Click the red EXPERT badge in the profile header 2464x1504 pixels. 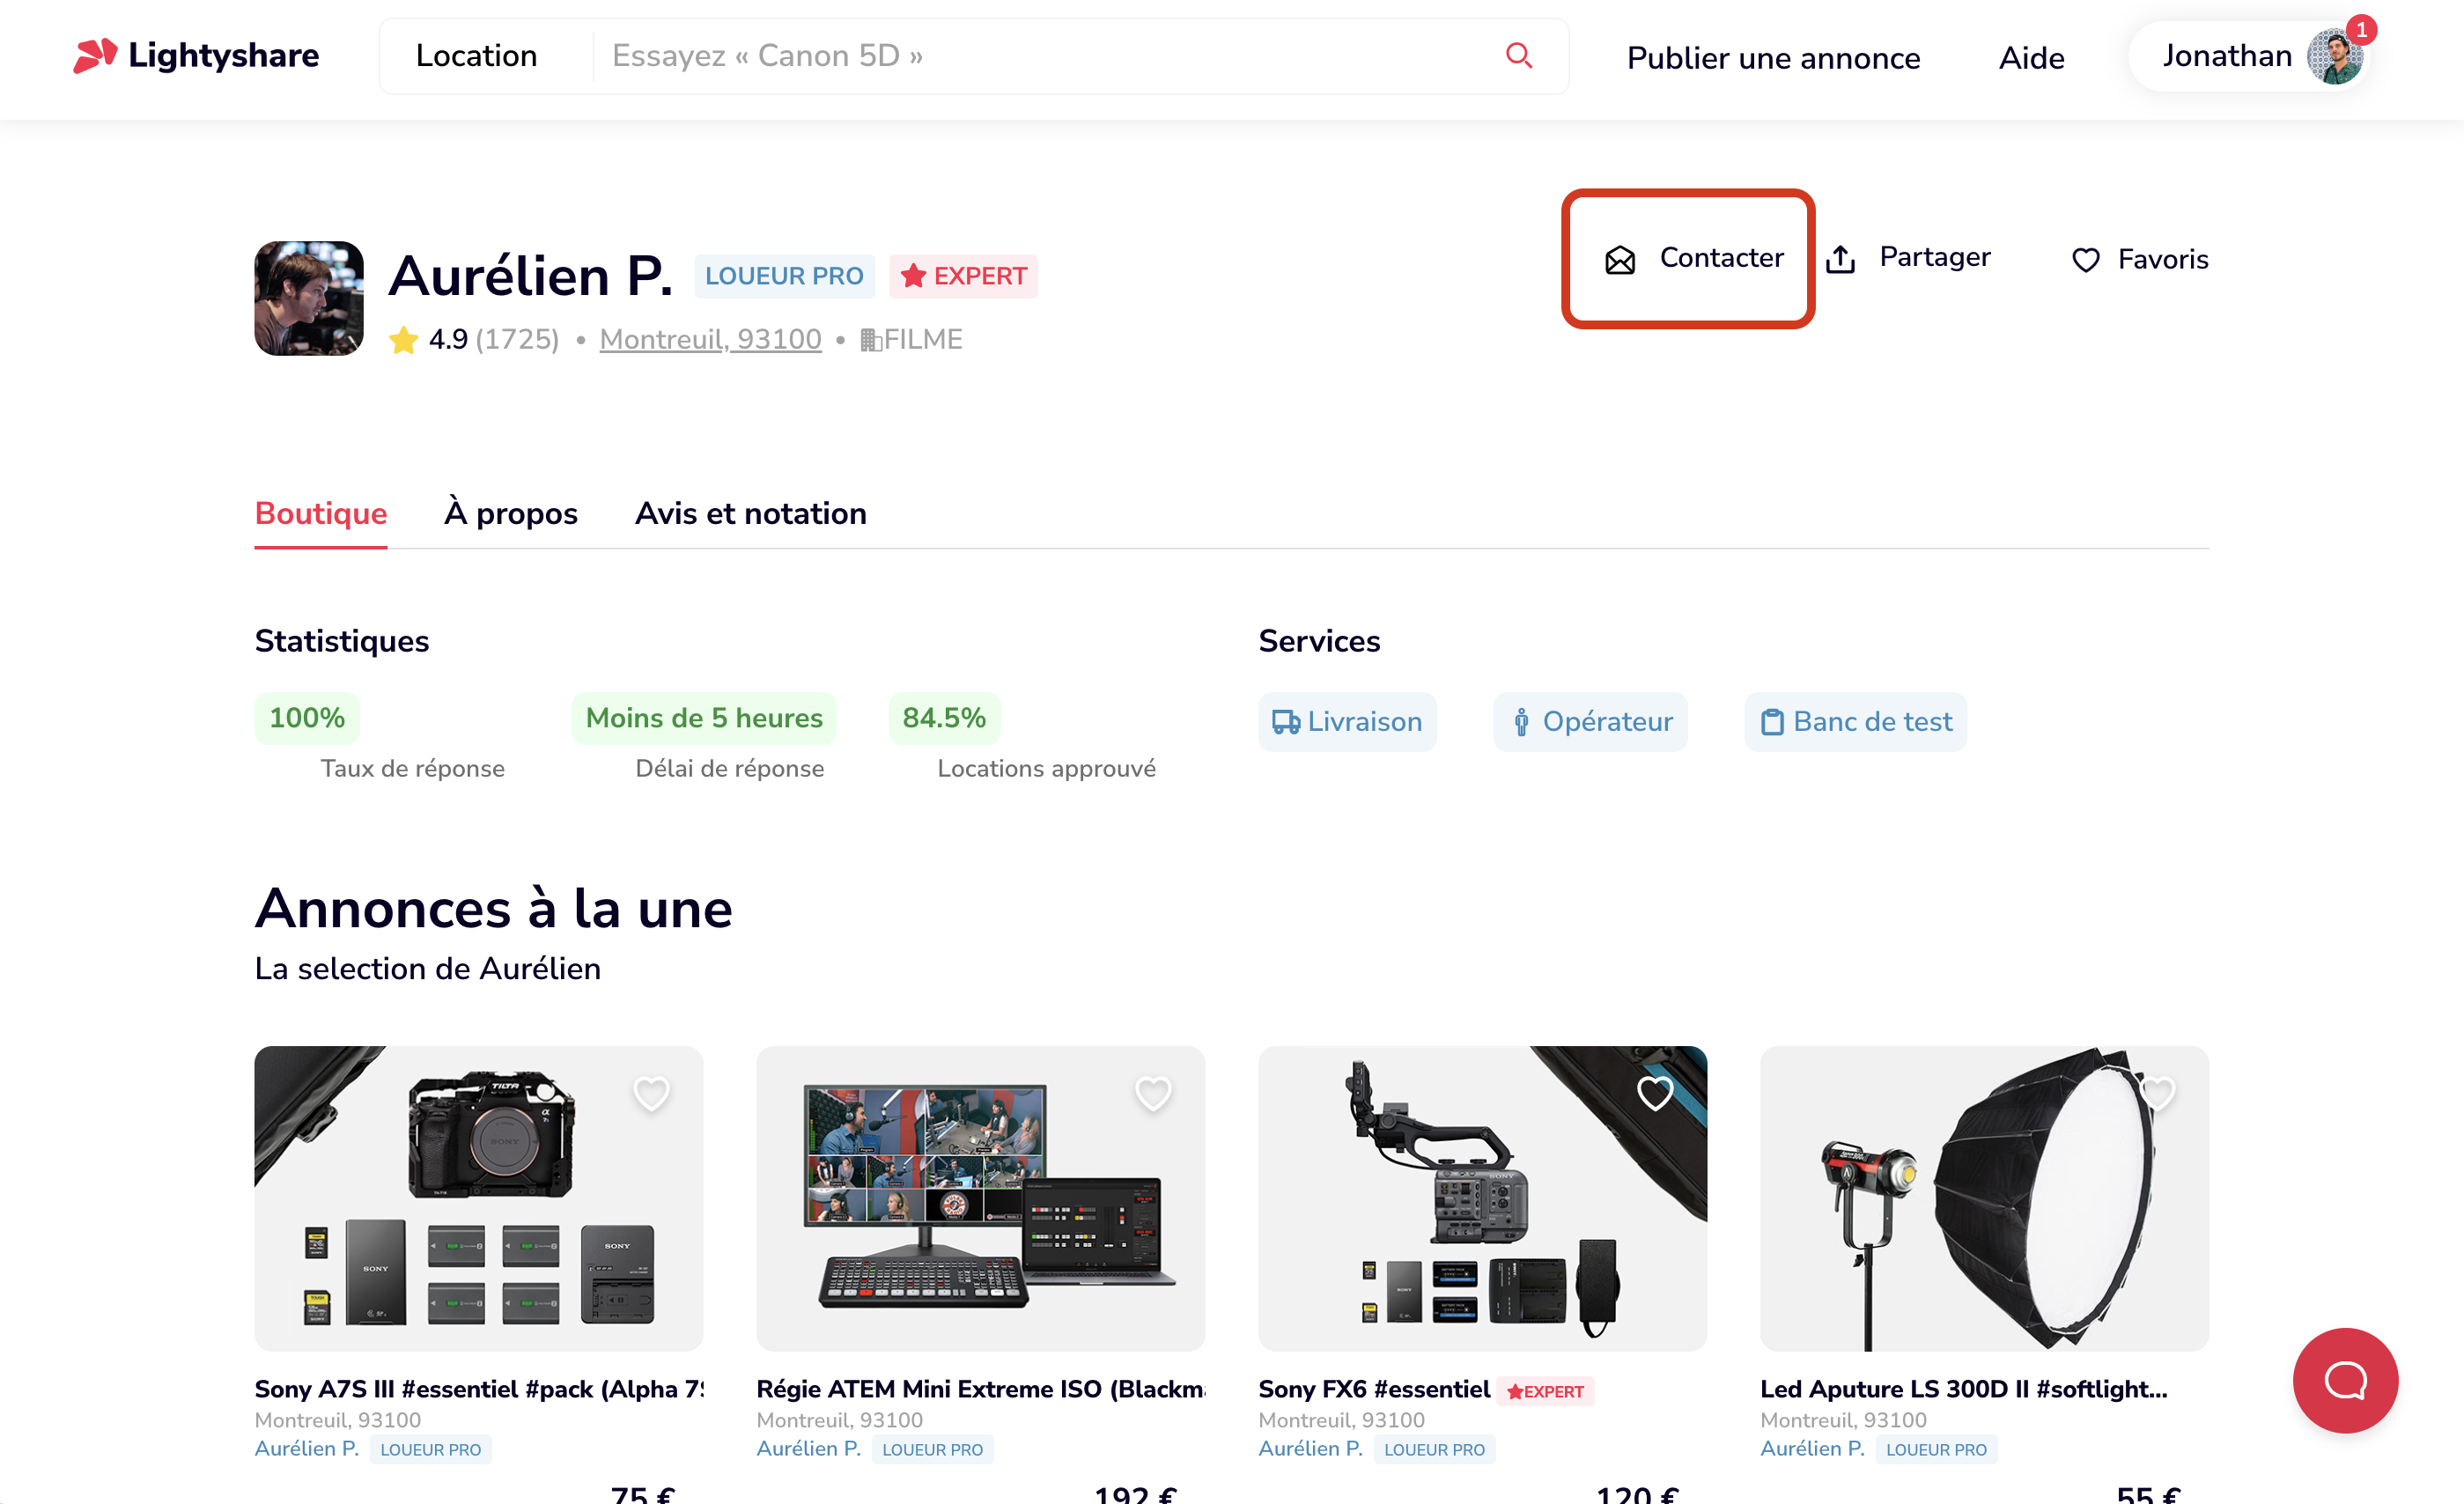963,276
